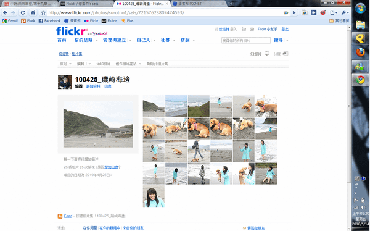
Task: Click the 搜尋 search button
Action: (x=279, y=40)
